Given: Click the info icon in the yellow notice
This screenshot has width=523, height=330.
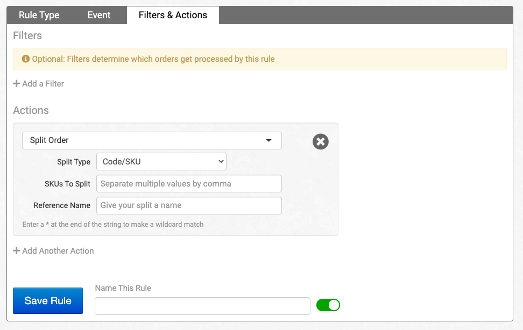Looking at the screenshot, I should click(25, 59).
